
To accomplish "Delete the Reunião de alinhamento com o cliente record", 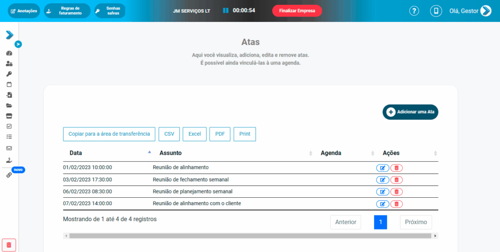I will pos(396,204).
